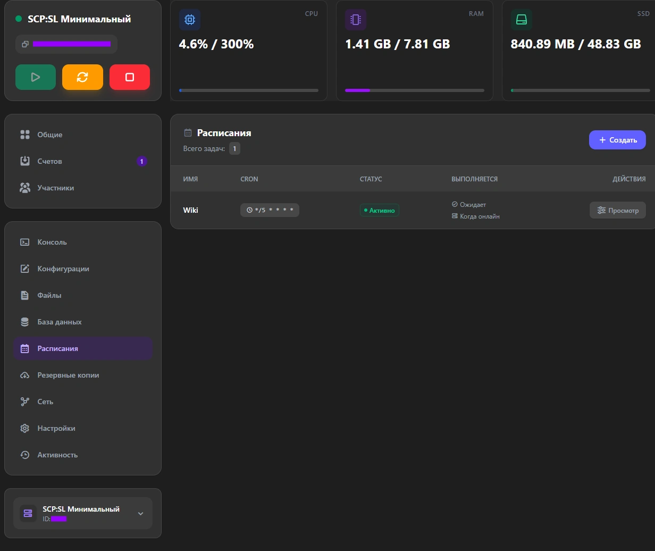The height and width of the screenshot is (551, 655).
Task: Click the Активно status badge
Action: coord(379,210)
